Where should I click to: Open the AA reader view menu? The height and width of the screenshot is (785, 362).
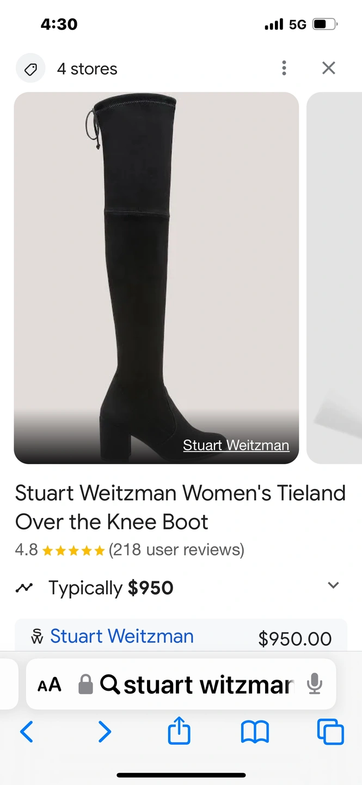point(50,685)
